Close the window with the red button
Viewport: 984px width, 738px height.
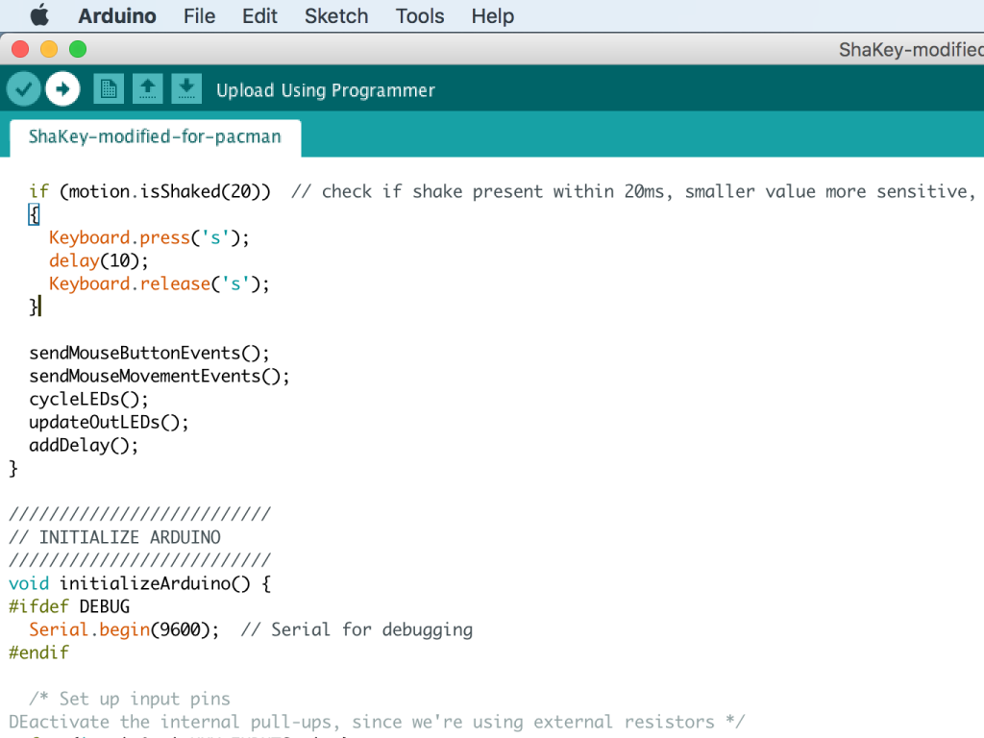[20, 49]
